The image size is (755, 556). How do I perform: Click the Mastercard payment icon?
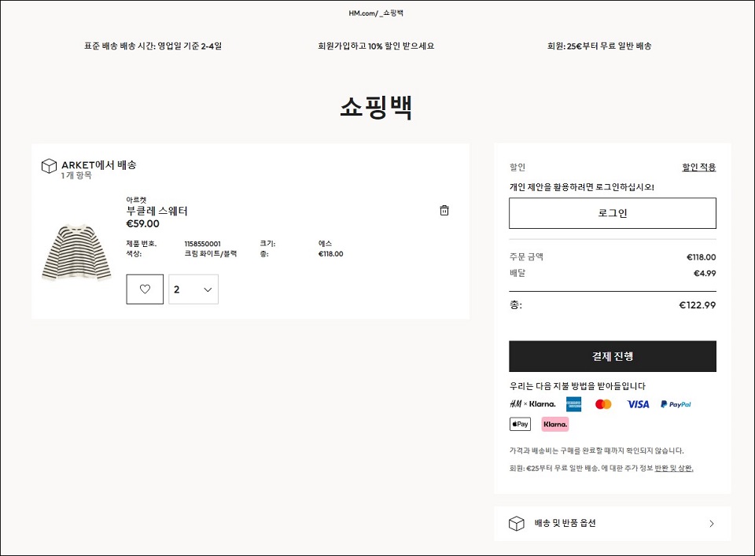click(603, 404)
